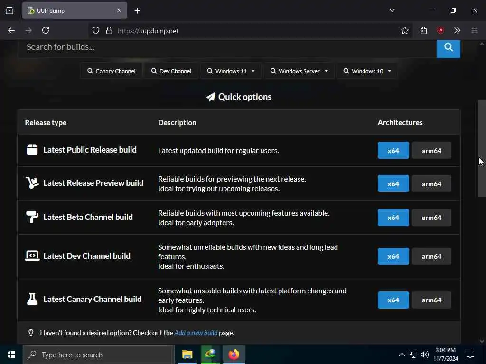Click Latest Dev Channel build text
Viewport: 486px width, 364px height.
click(87, 256)
